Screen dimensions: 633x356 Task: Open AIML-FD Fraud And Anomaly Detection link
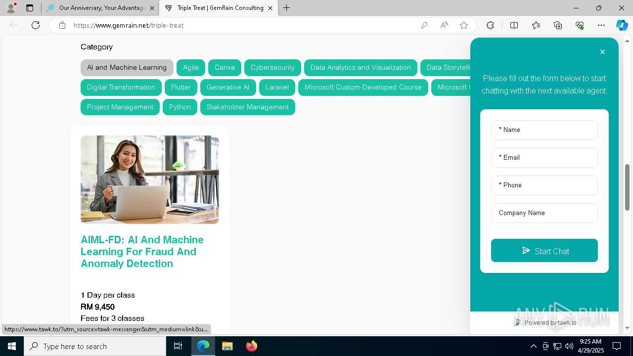click(142, 252)
